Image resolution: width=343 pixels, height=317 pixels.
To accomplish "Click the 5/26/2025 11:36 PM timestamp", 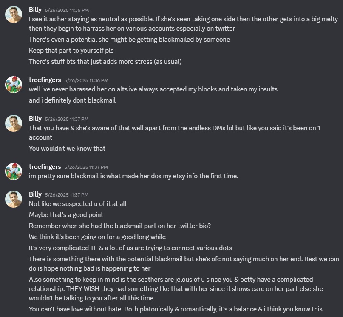I will (86, 80).
